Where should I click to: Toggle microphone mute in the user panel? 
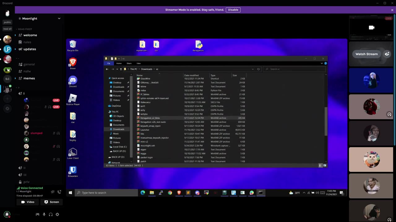44,214
